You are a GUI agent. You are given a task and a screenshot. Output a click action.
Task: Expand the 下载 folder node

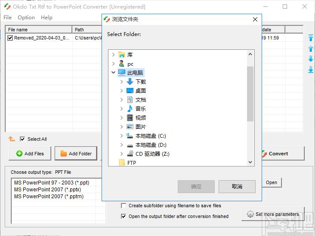121,82
